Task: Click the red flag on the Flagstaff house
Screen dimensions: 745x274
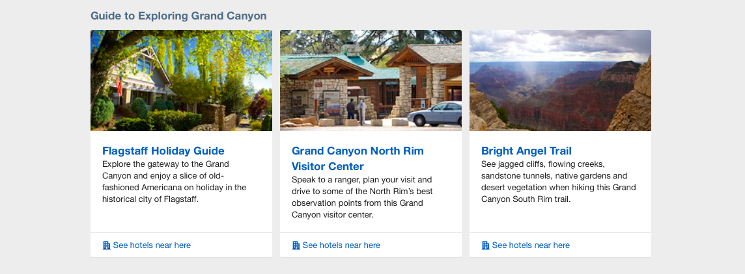Action: (119, 86)
